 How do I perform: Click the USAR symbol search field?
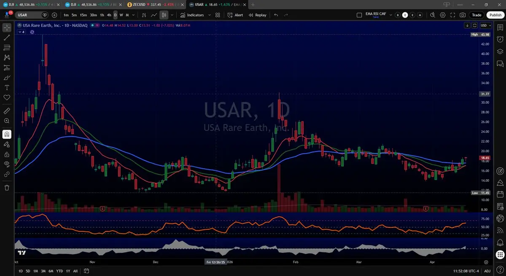pos(31,15)
